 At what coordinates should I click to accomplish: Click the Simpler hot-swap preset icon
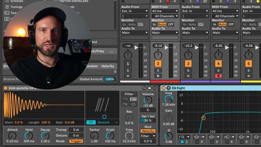pos(144,88)
